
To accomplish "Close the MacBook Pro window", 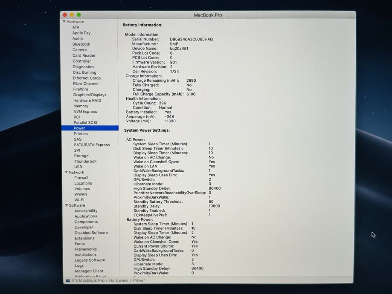I will tap(65, 15).
